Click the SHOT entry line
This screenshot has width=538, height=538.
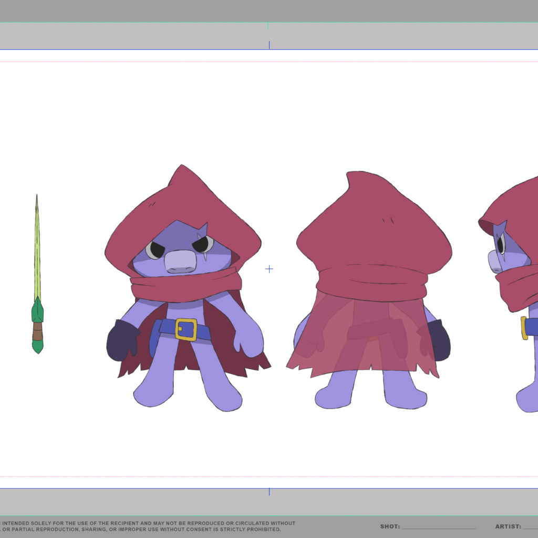coord(438,527)
